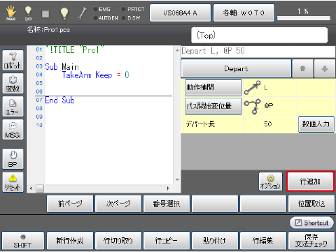
Task: Move command selection up with arrow
Action: point(302,68)
